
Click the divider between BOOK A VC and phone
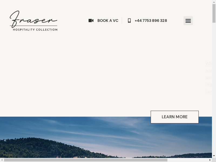(x=122, y=21)
